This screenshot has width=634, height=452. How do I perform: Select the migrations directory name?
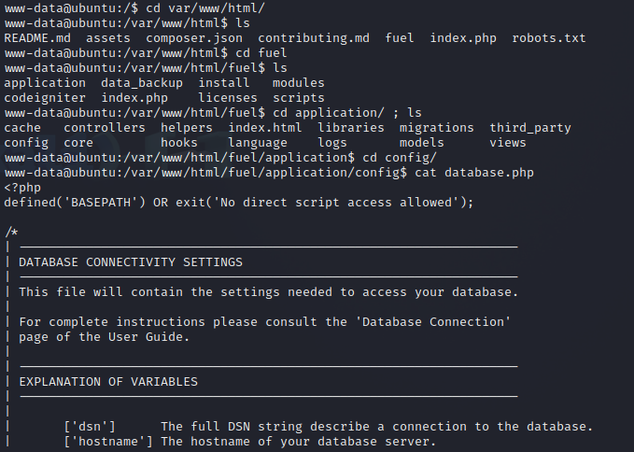437,128
